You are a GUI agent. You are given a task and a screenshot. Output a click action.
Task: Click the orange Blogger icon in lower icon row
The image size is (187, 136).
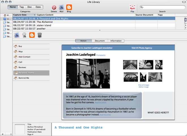[32, 35]
